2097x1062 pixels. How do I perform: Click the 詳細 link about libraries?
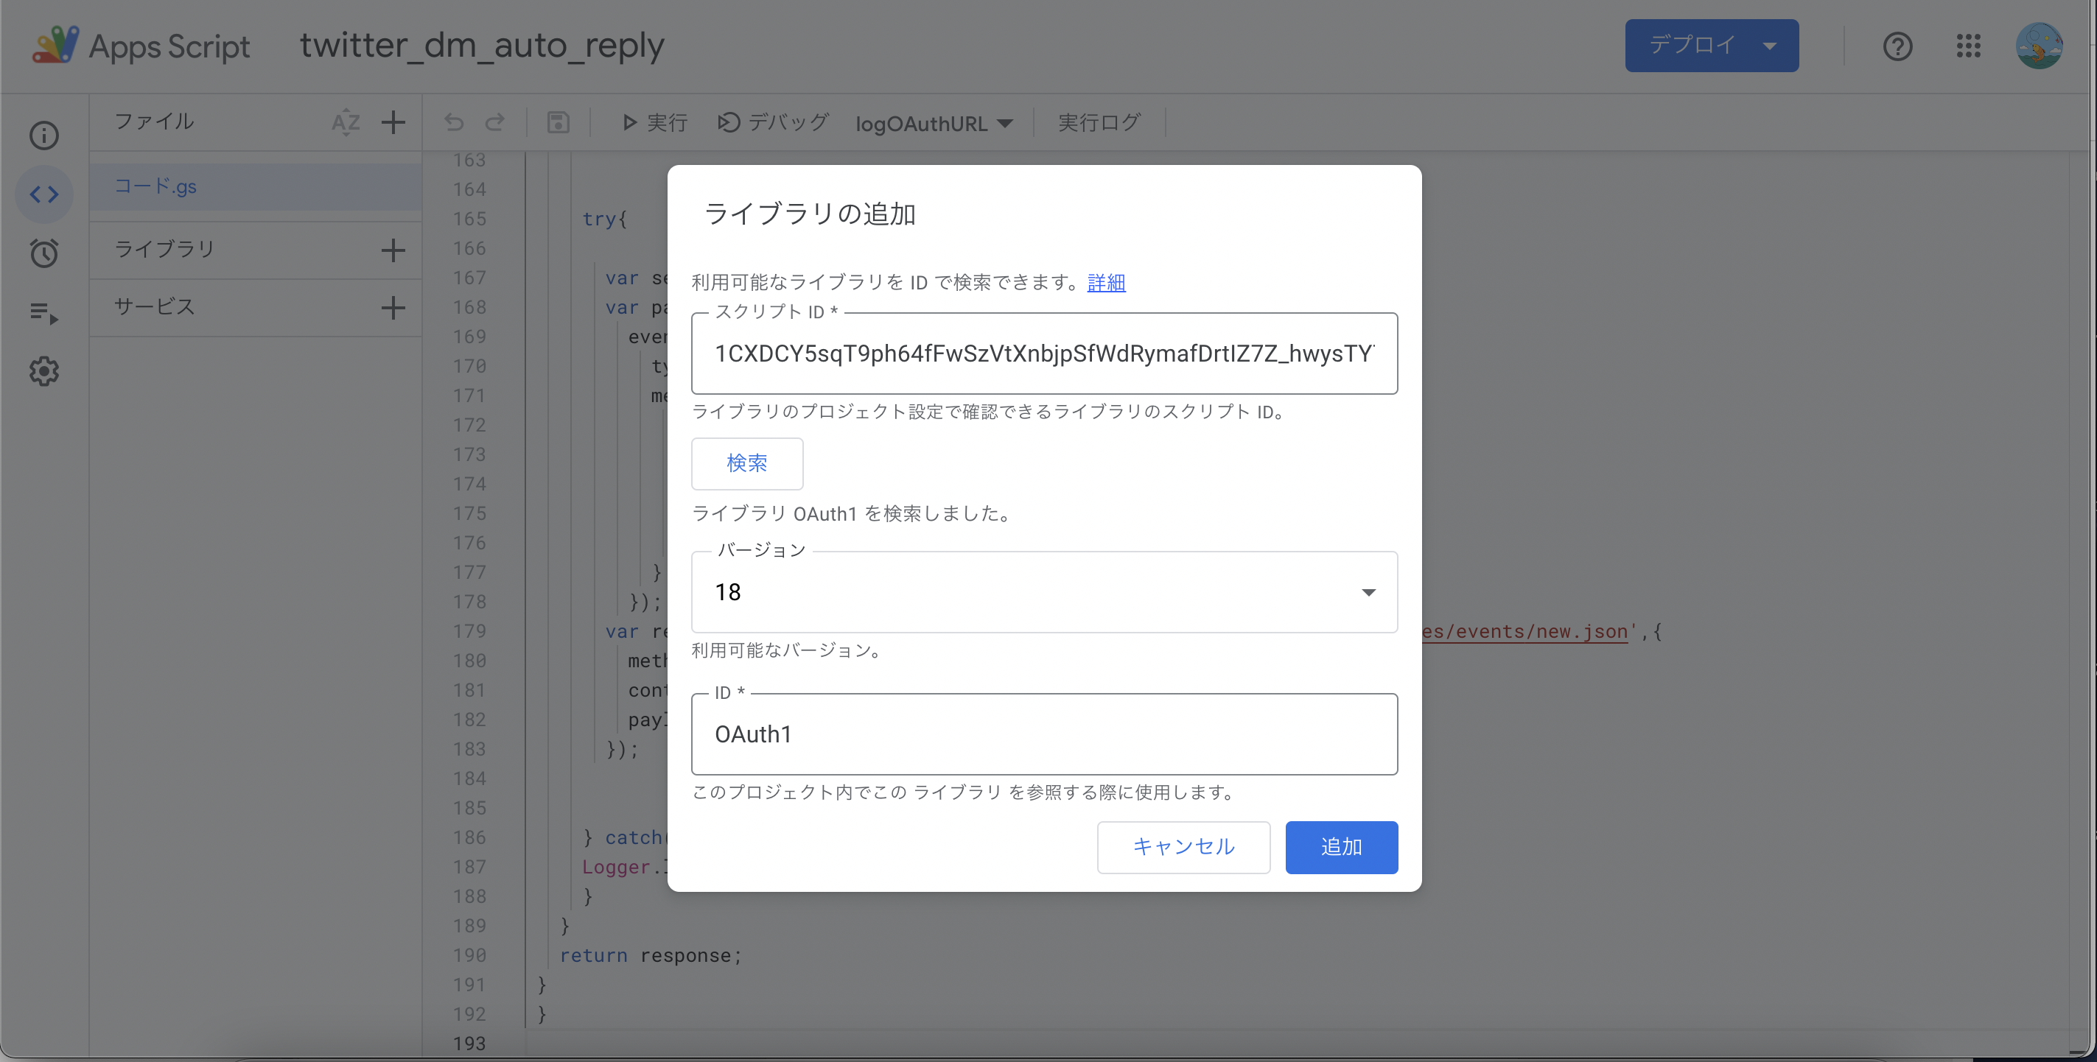point(1105,282)
